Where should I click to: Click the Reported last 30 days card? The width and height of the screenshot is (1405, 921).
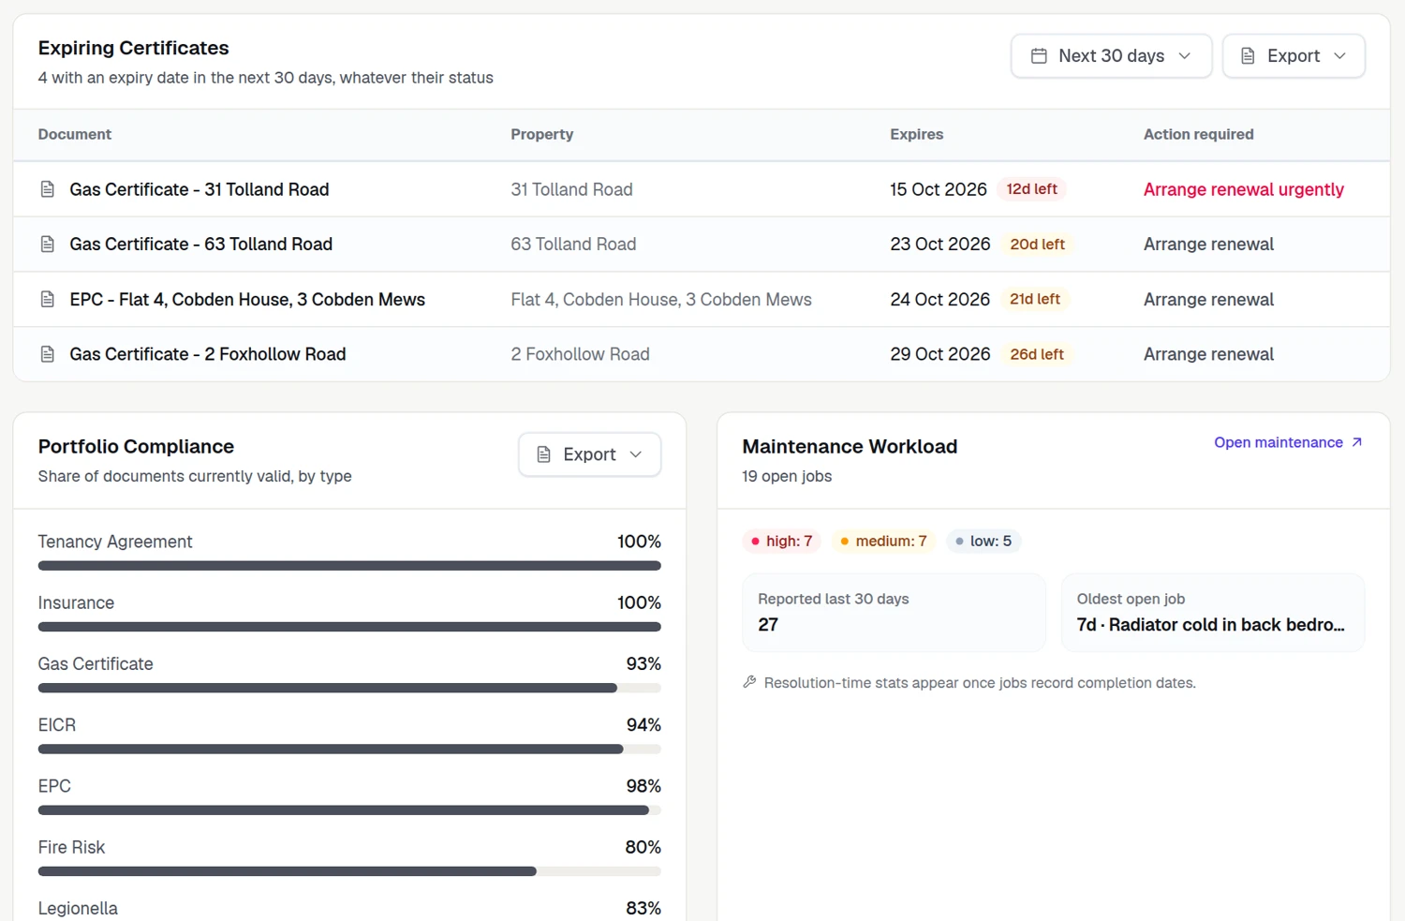coord(894,613)
